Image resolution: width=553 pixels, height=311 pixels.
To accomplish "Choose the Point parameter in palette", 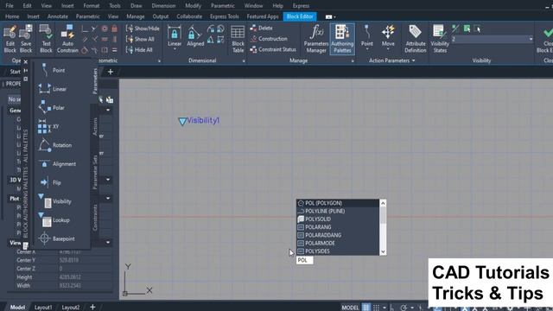I will tap(52, 70).
